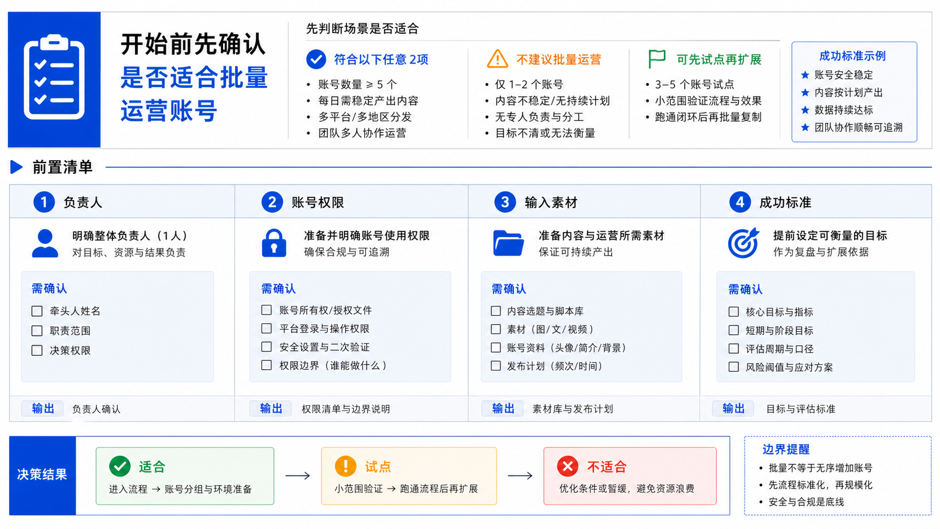Tick the 素材（图/文/视频）checkbox
This screenshot has height=529, width=940.
click(x=496, y=329)
